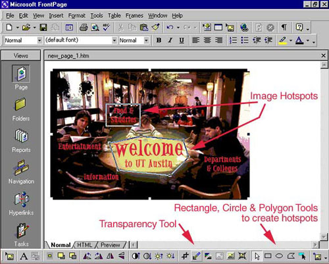The height and width of the screenshot is (264, 329).
Task: Toggle the Bulleted list button
Action: click(x=245, y=40)
